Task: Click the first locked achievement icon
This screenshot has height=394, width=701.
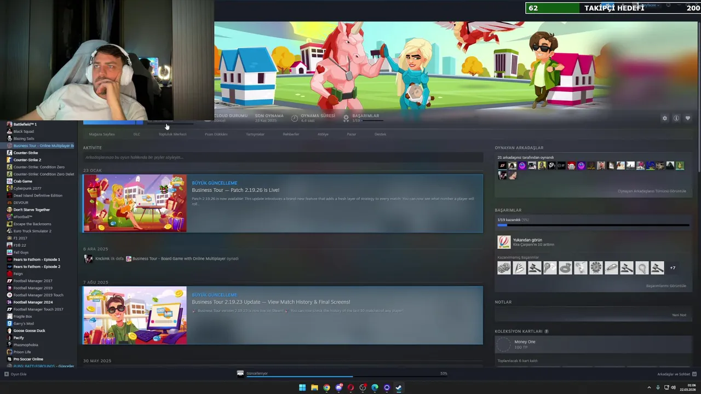Action: click(504, 268)
